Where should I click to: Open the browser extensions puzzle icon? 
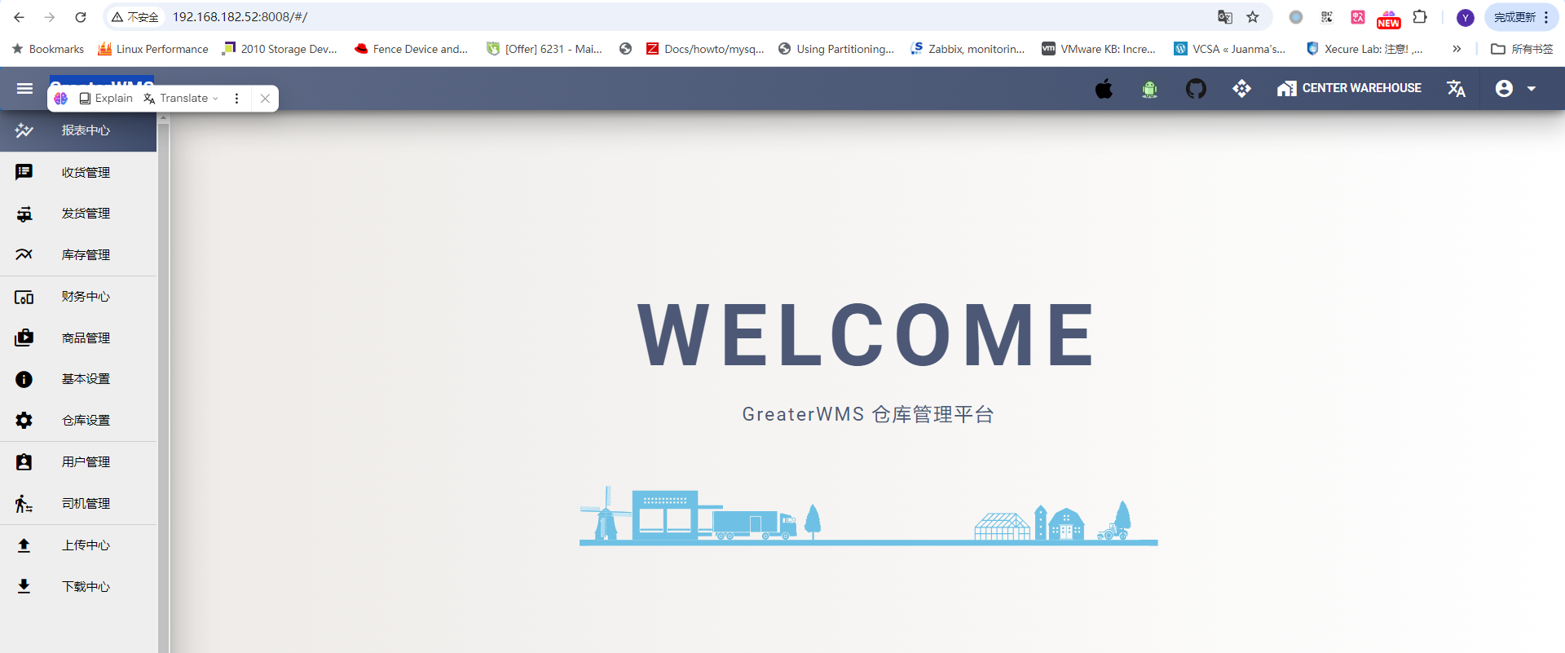pos(1420,17)
